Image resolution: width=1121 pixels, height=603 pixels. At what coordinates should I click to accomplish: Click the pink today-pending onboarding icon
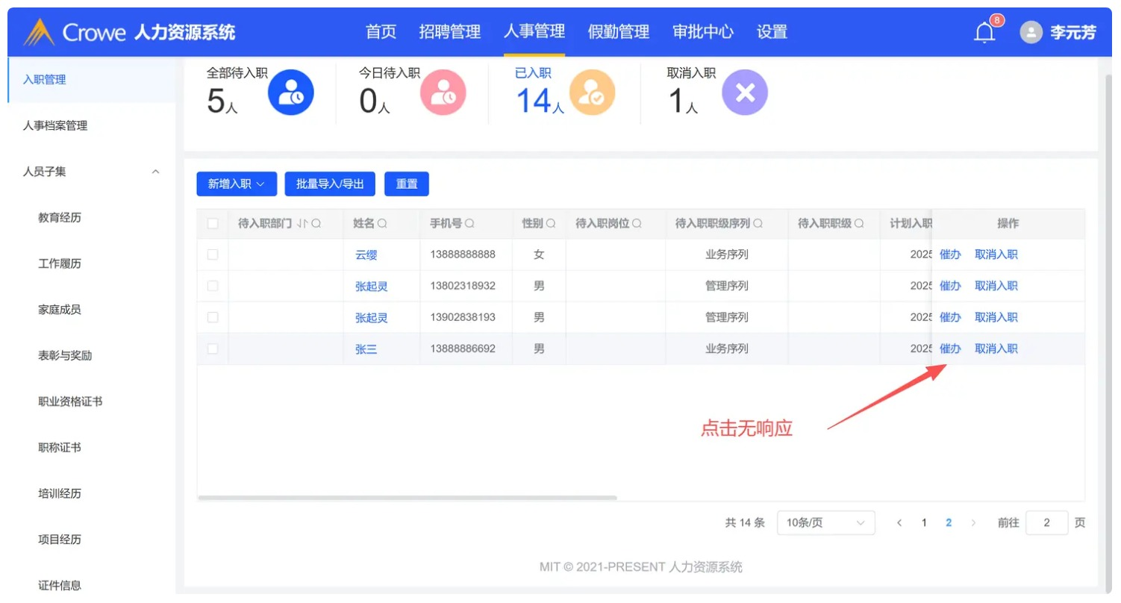pos(443,93)
